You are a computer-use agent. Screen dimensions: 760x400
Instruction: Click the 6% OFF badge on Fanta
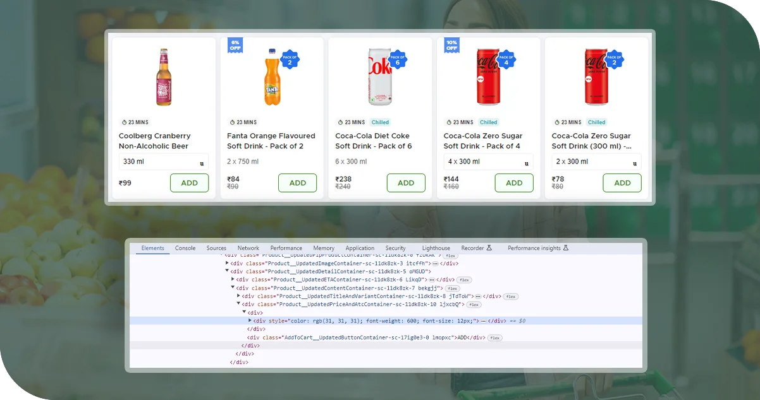pyautogui.click(x=235, y=45)
